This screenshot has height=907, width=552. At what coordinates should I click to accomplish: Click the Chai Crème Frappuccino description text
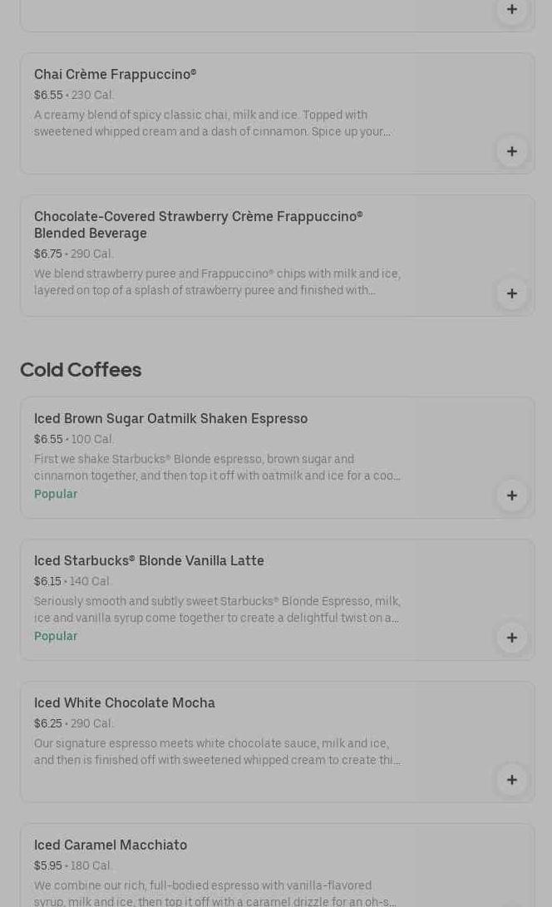pos(212,124)
